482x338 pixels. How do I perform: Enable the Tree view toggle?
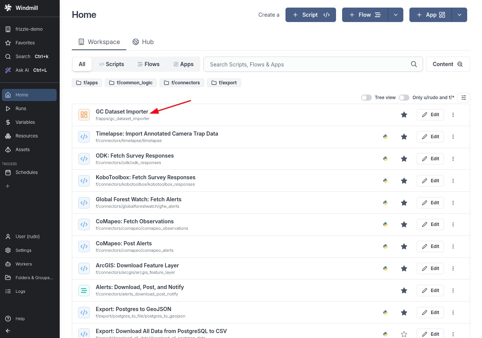point(366,98)
